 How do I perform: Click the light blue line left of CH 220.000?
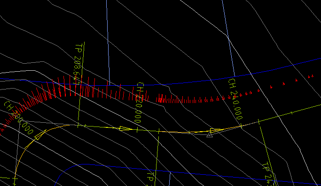[x=108, y=43]
